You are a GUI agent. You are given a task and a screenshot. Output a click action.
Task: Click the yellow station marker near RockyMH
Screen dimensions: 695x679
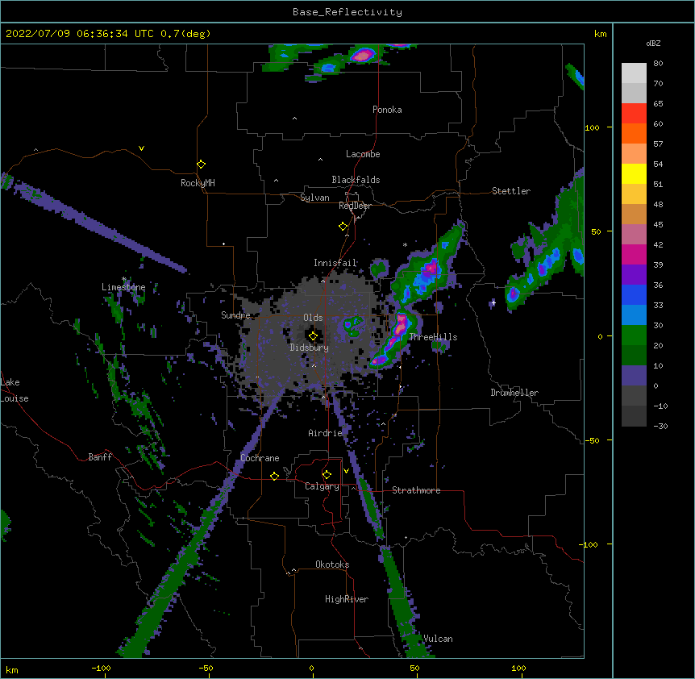[202, 165]
